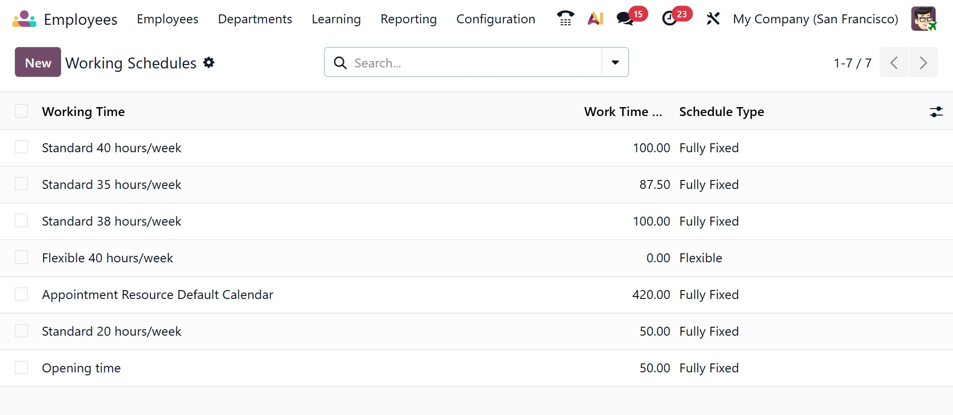
Task: Open the company switcher My Company (San Francisco)
Action: pyautogui.click(x=816, y=19)
